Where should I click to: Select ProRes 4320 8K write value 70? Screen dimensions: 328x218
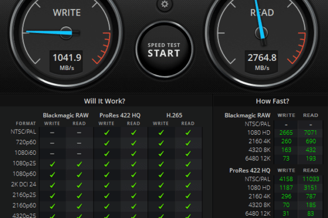click(286, 205)
